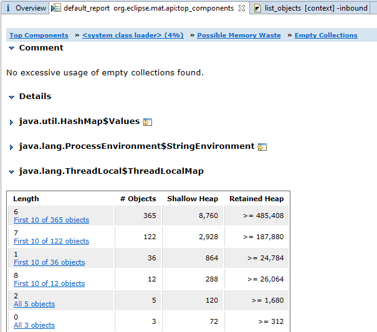This screenshot has height=332, width=377.
Task: Open the All 3 objects link
Action: [34, 325]
